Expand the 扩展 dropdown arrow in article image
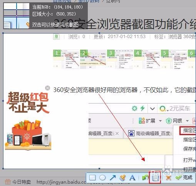This screenshot has width=196, height=186. pyautogui.click(x=160, y=121)
